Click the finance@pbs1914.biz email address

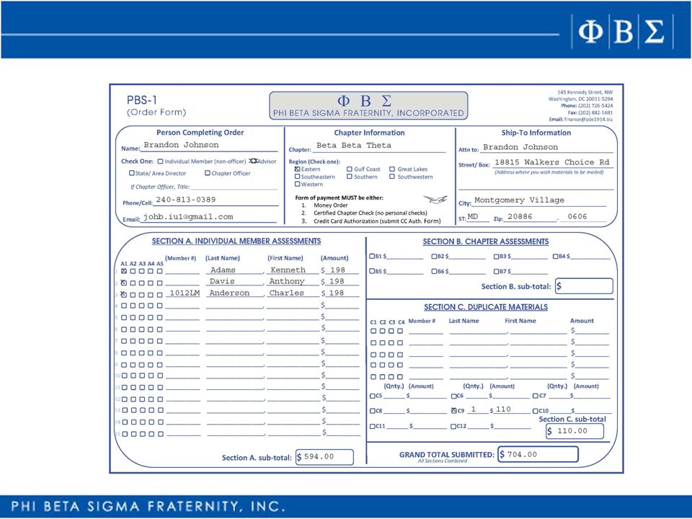pyautogui.click(x=589, y=119)
